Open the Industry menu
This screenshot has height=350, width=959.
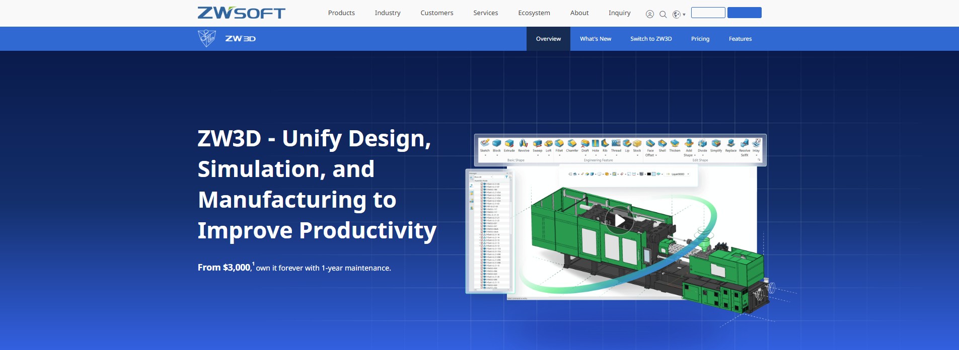click(388, 13)
